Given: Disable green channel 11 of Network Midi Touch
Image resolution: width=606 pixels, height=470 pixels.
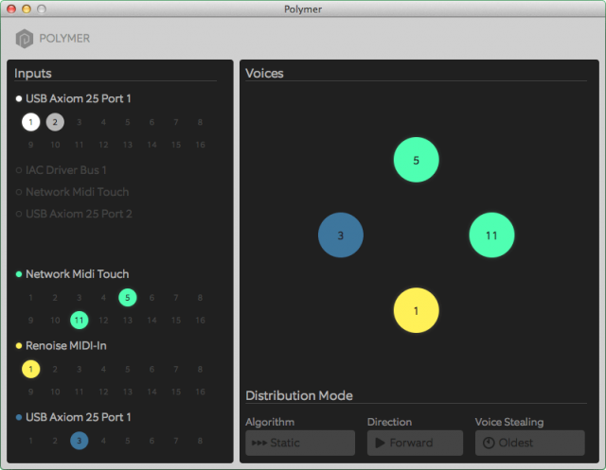Looking at the screenshot, I should tap(80, 321).
